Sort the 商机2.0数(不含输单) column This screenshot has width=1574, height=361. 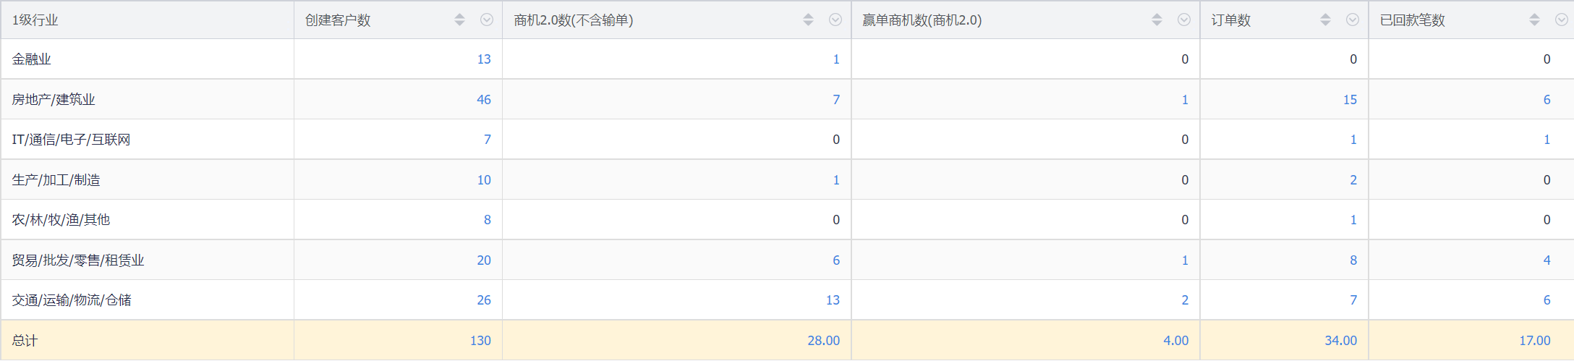808,20
